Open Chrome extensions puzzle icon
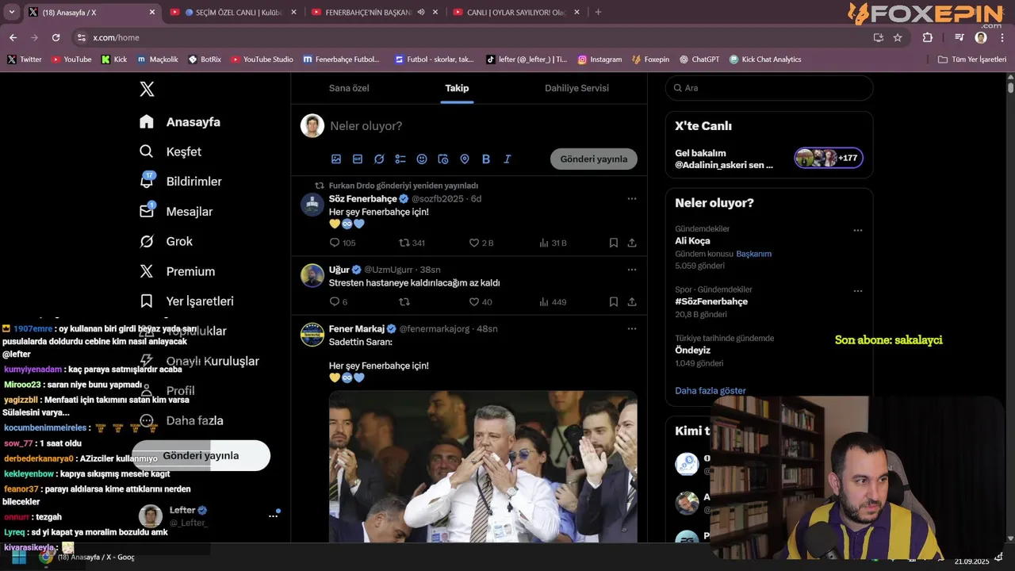 click(x=928, y=37)
